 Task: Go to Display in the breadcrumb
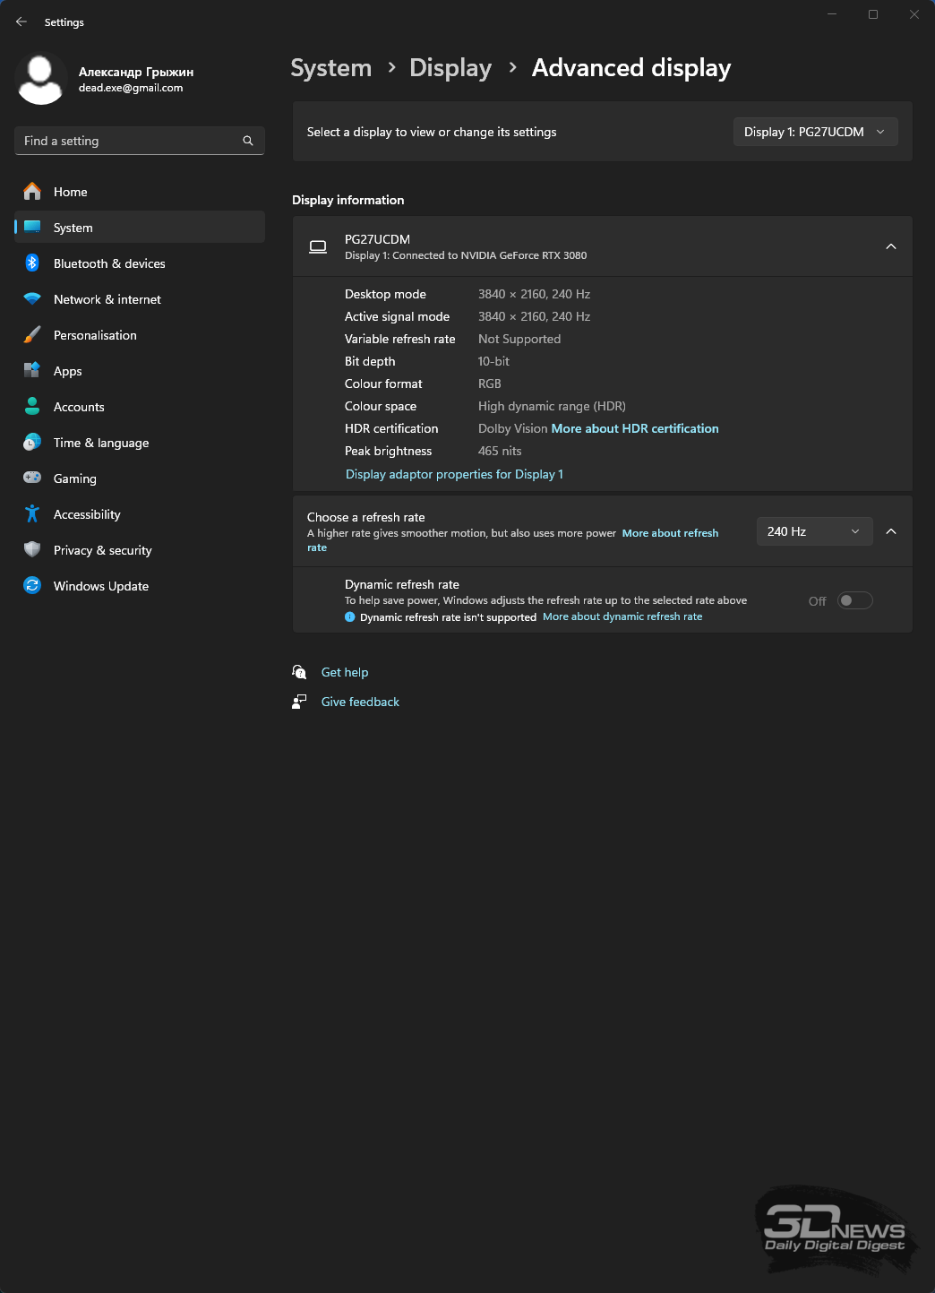coord(450,68)
